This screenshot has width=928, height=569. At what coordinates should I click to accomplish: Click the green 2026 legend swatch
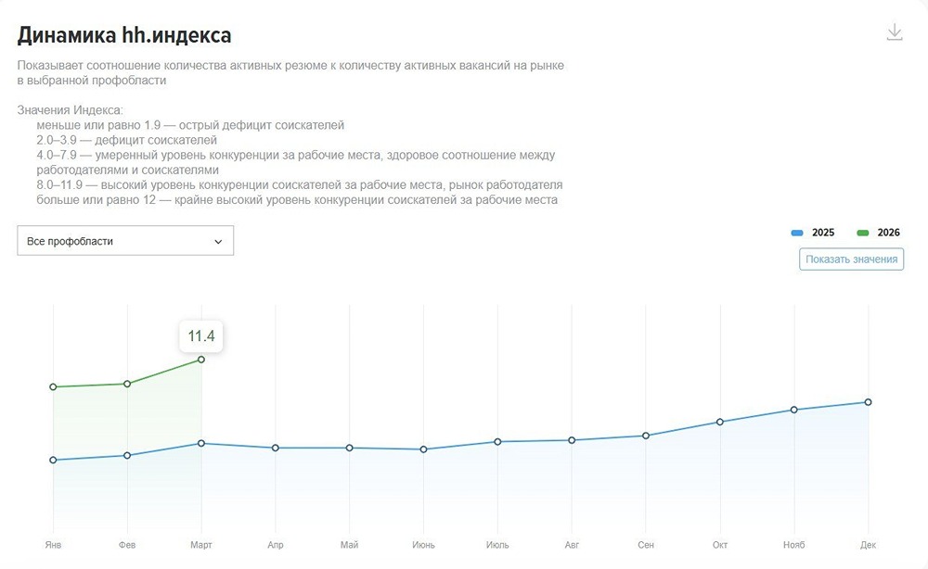862,233
